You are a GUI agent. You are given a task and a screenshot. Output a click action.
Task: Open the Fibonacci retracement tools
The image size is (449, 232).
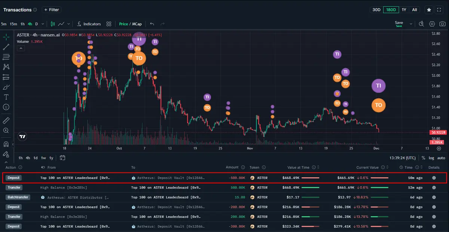click(x=6, y=57)
